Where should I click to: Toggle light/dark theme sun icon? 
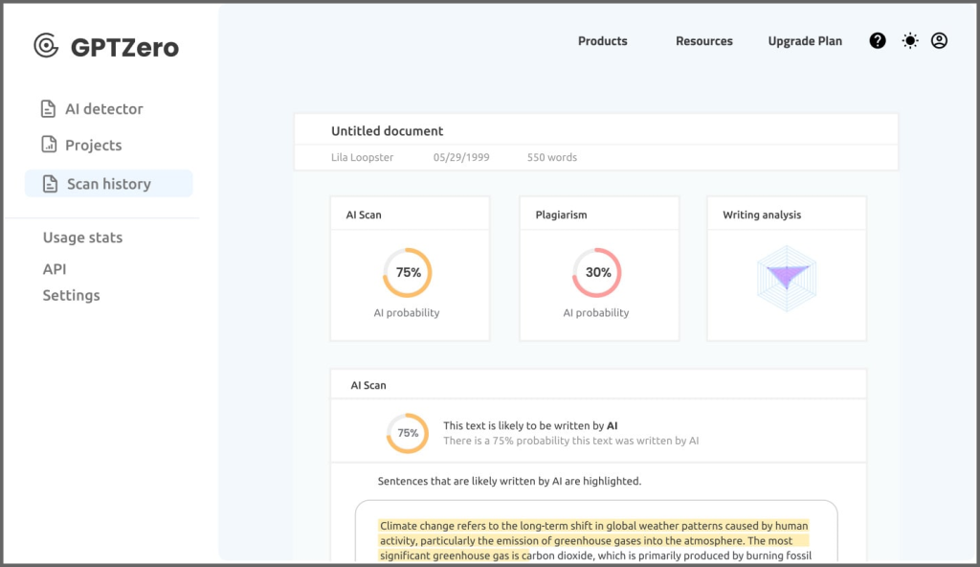(x=910, y=40)
